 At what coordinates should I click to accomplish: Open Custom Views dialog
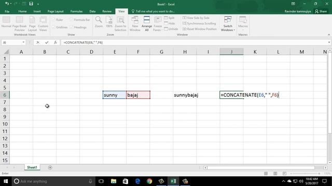pyautogui.click(x=43, y=24)
